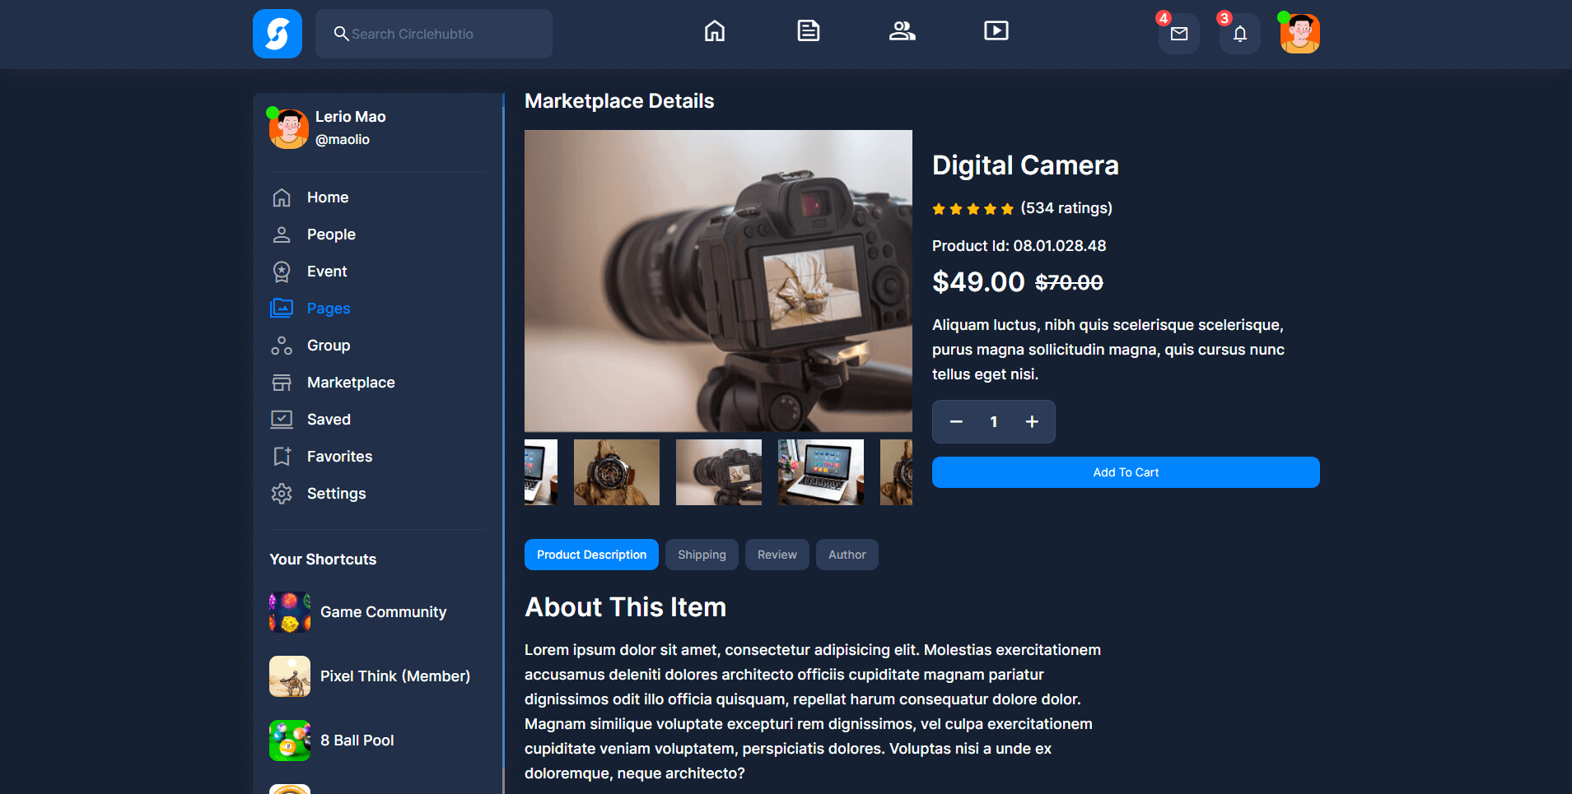Decrease quantity with minus button
Image resolution: width=1572 pixels, height=794 pixels.
pos(956,422)
